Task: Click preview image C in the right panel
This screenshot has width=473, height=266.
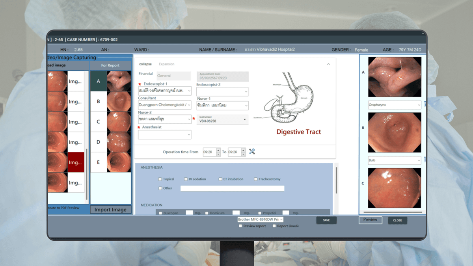Action: (395, 188)
